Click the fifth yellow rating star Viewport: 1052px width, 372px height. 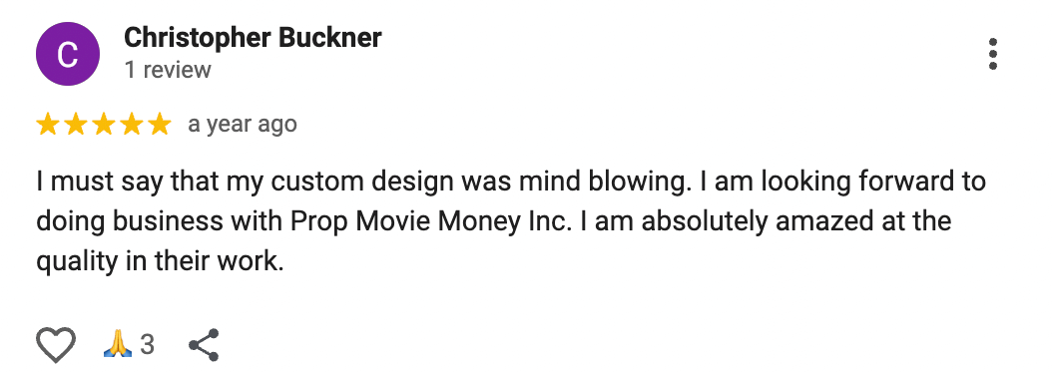[x=159, y=125]
